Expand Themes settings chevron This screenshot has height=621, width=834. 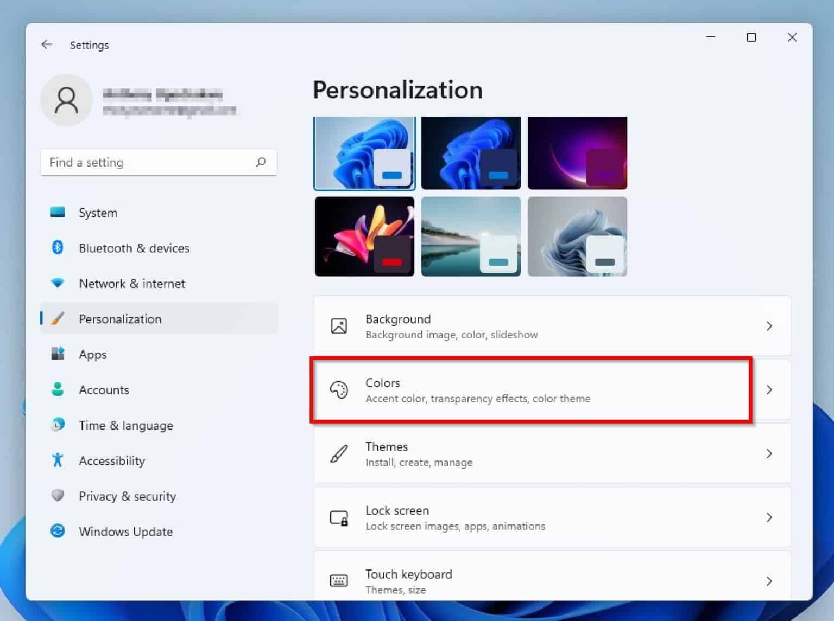pos(769,453)
